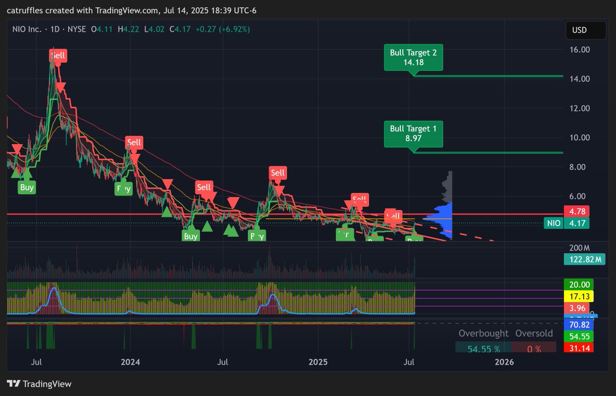Open the USD currency selector

(x=587, y=30)
